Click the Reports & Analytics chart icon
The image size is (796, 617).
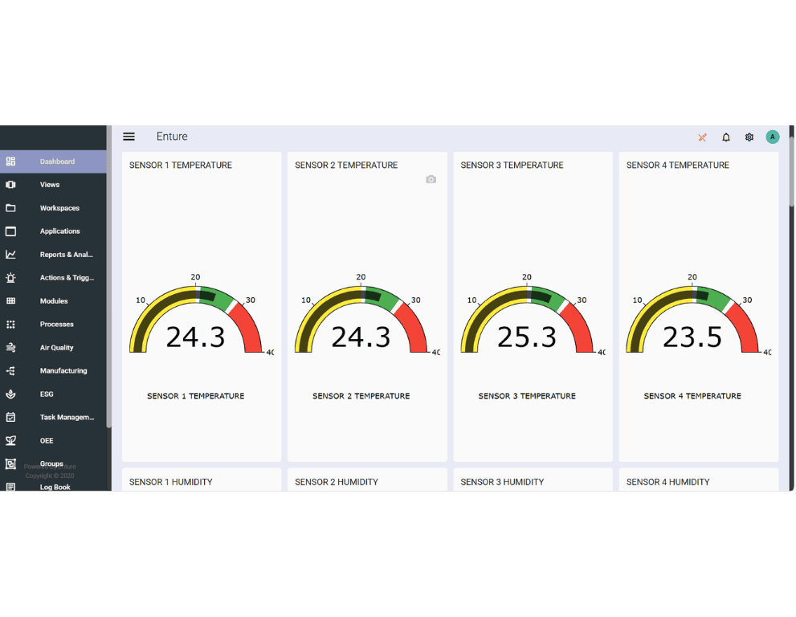tap(10, 255)
